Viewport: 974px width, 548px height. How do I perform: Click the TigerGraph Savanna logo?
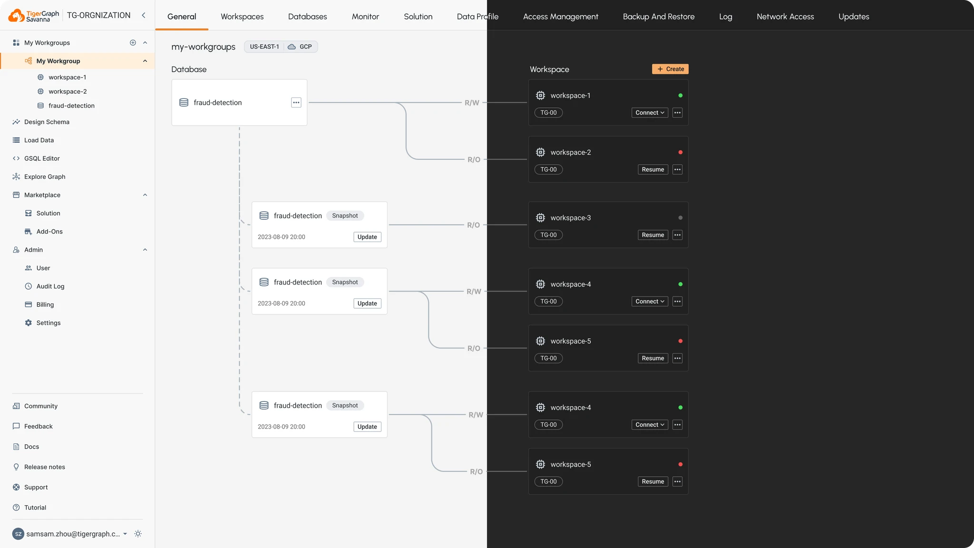34,15
